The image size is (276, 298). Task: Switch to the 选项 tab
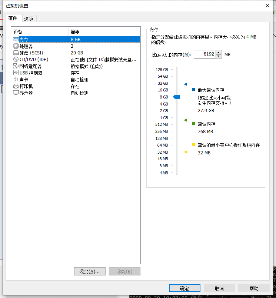click(x=29, y=19)
